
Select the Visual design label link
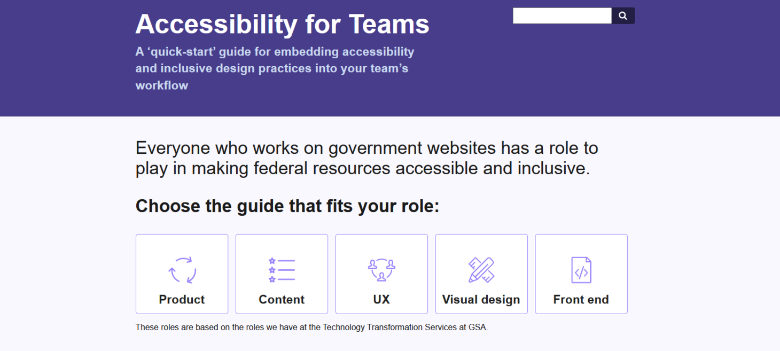coord(481,300)
